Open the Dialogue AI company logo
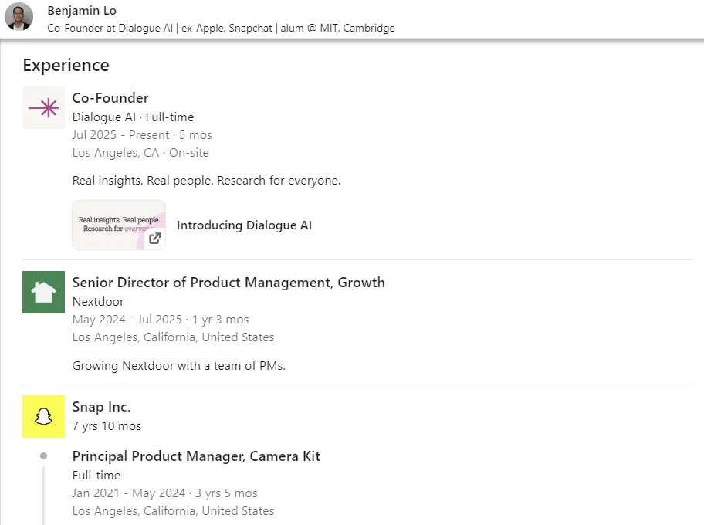This screenshot has height=525, width=704. pyautogui.click(x=43, y=108)
